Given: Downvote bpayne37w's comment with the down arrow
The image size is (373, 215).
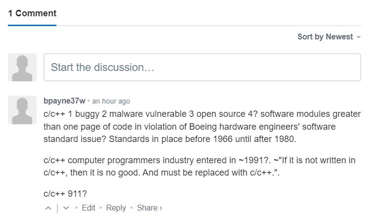Looking at the screenshot, I should [x=66, y=208].
